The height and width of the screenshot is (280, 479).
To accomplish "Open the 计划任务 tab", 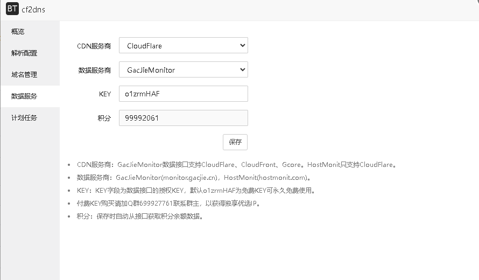I will point(25,118).
